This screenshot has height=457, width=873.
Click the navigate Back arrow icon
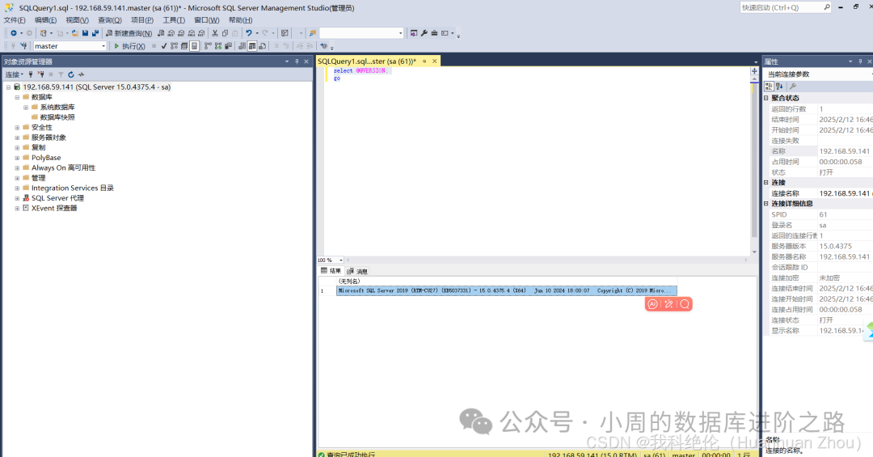(x=14, y=33)
